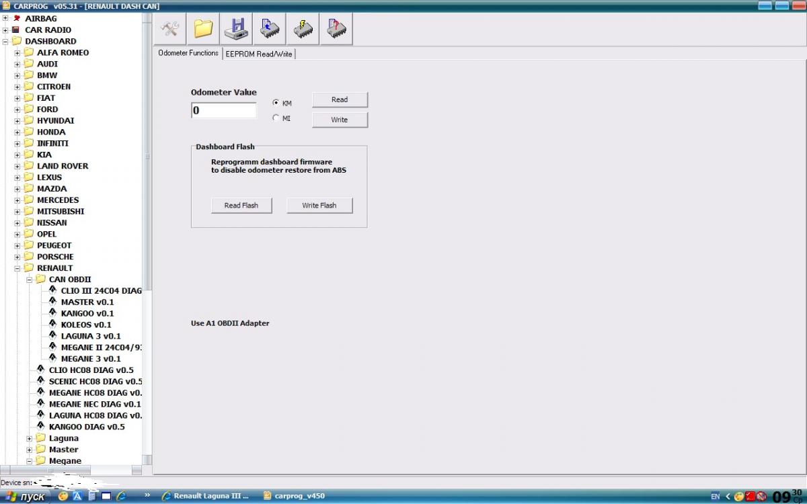This screenshot has width=807, height=504.
Task: Expand the CAR RADIO tree node
Action: [5, 30]
